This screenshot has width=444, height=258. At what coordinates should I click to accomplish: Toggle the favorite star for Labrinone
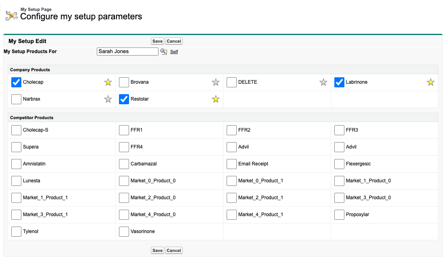click(431, 83)
